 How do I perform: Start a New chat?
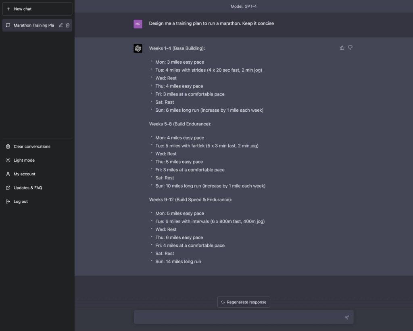pos(37,9)
